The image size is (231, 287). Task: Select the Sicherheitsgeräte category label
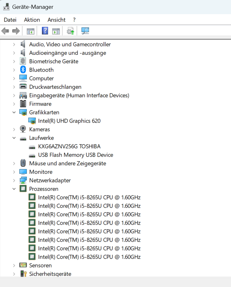[x=50, y=274]
